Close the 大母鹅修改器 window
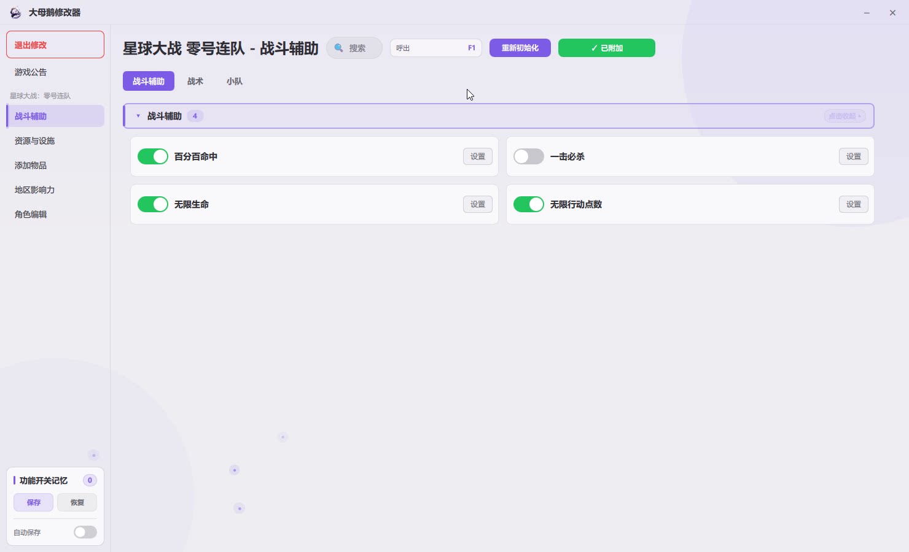 point(892,13)
